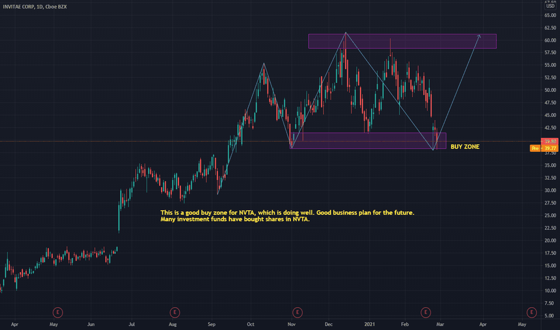The height and width of the screenshot is (330, 560).
Task: Click the 22.50 price axis label
Action: (x=550, y=227)
